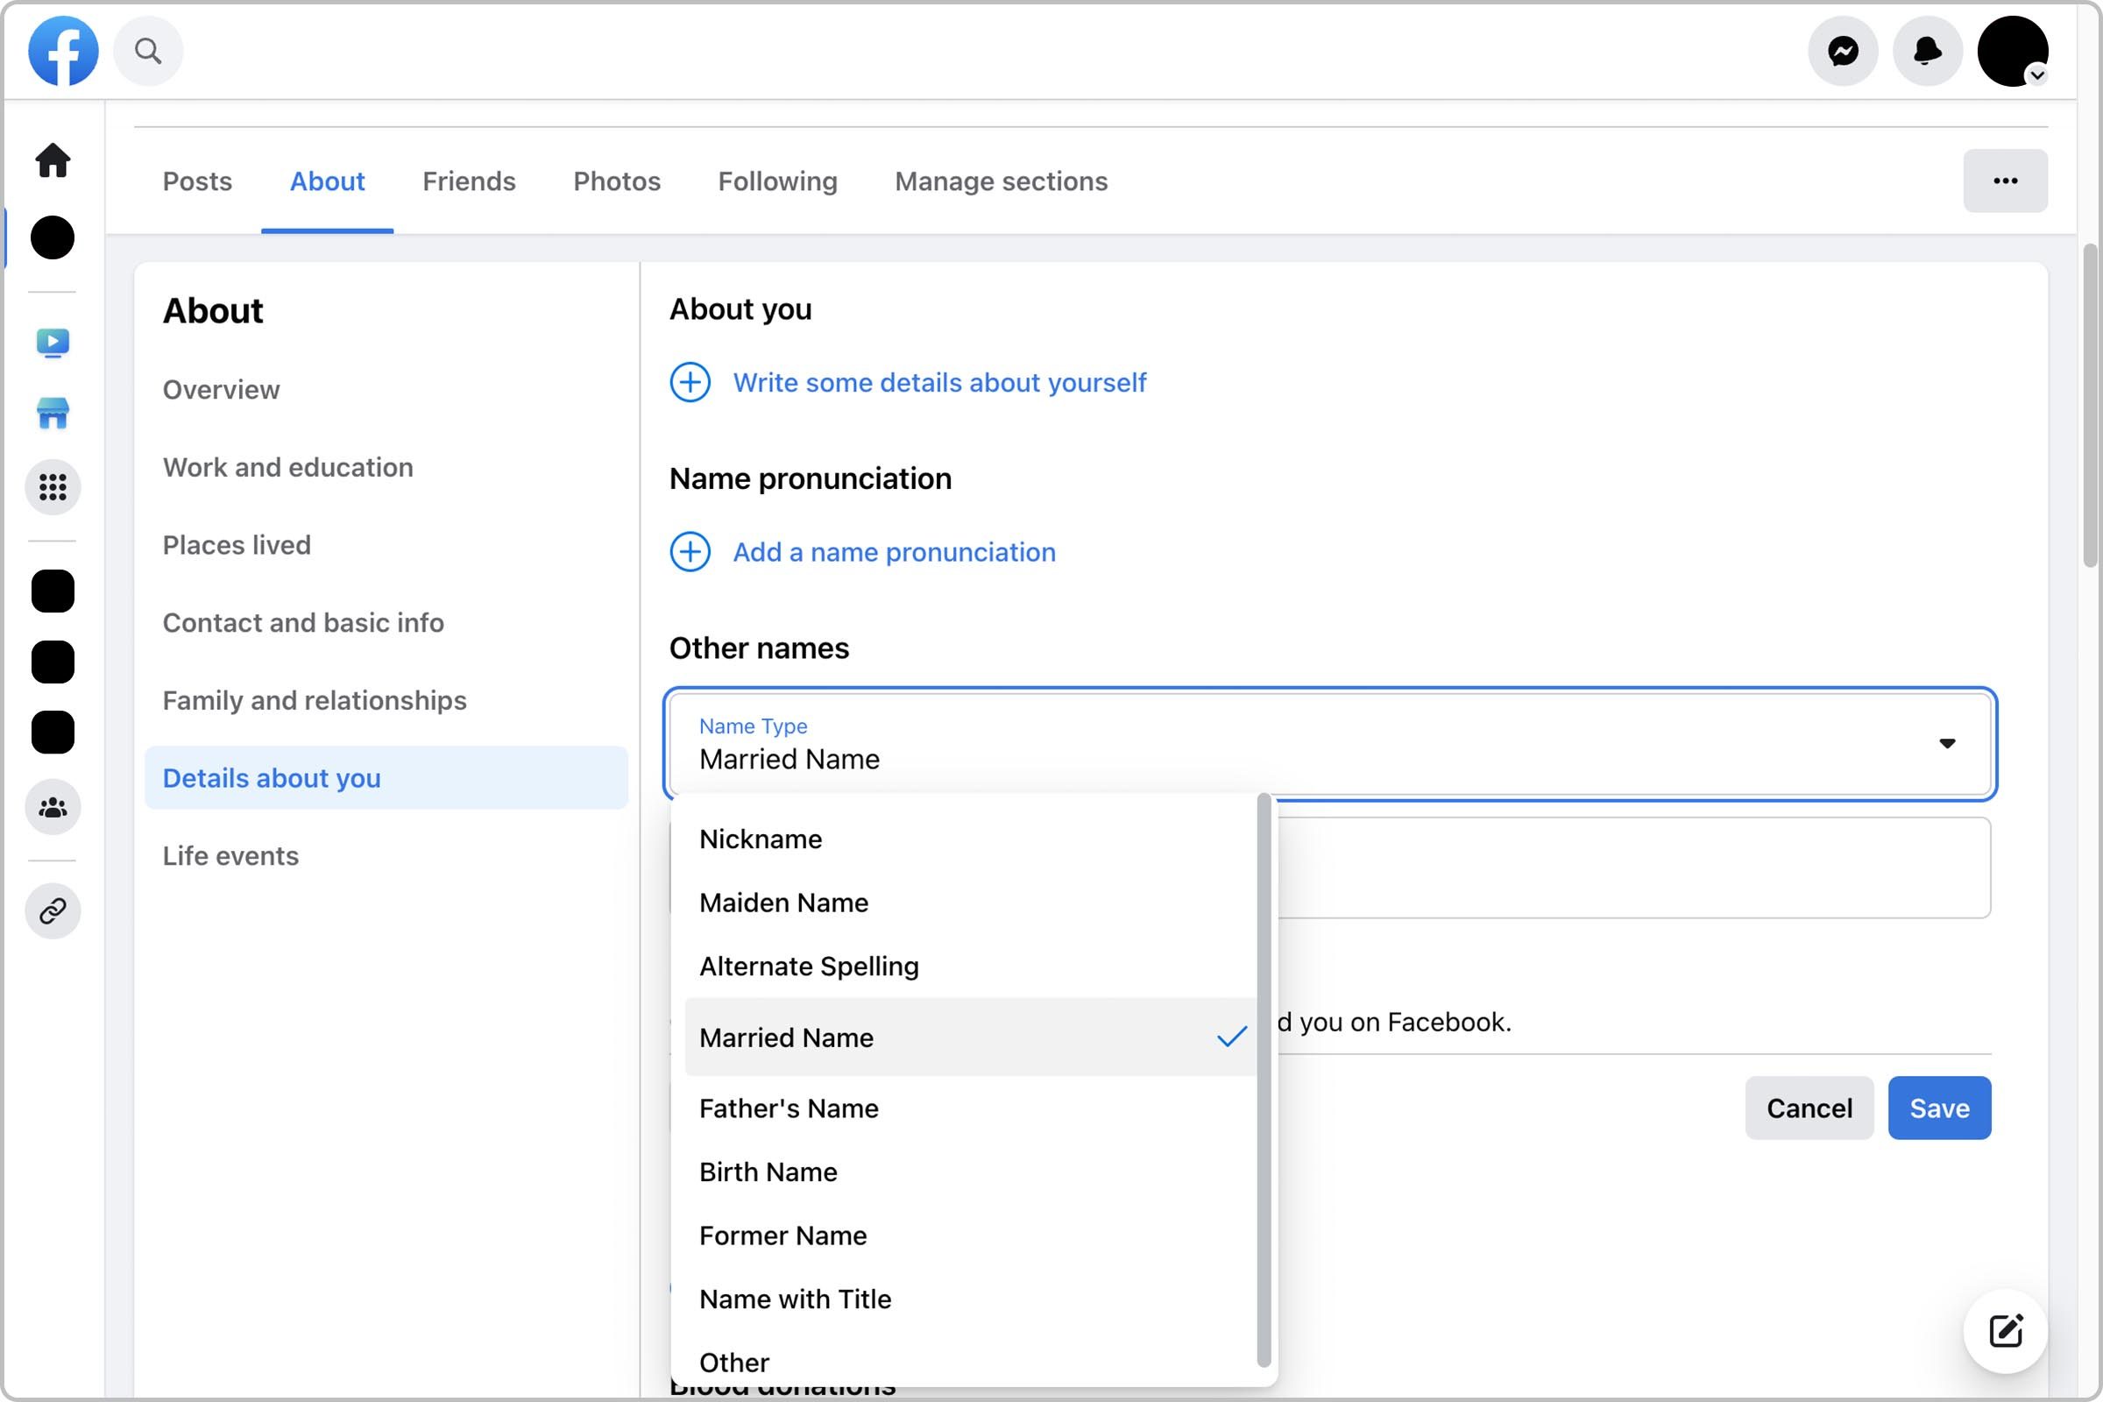
Task: Copy profile link via the link icon
Action: tap(53, 911)
